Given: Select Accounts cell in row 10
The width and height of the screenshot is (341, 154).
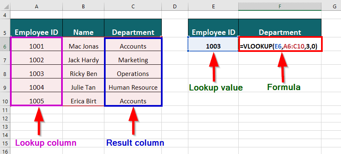Looking at the screenshot, I should (133, 99).
